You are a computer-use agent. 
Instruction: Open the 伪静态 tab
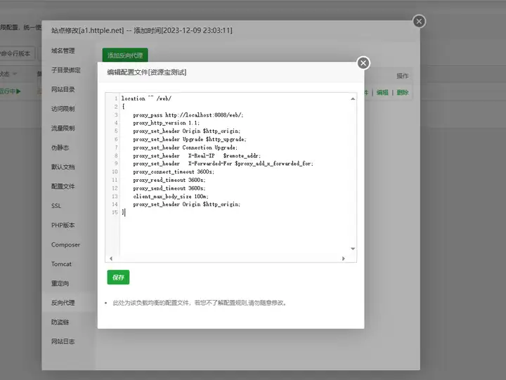click(x=60, y=148)
